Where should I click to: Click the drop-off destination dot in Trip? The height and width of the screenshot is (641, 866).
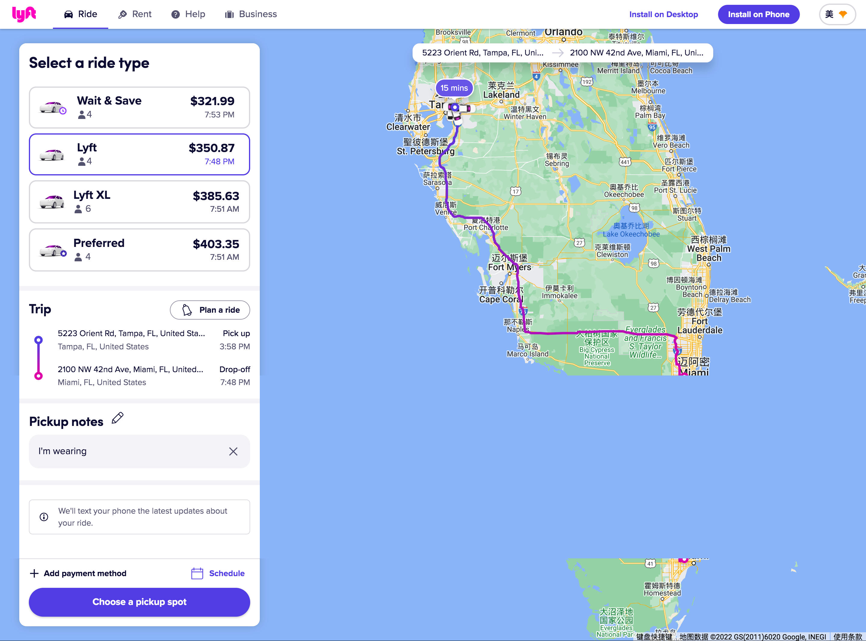(38, 375)
